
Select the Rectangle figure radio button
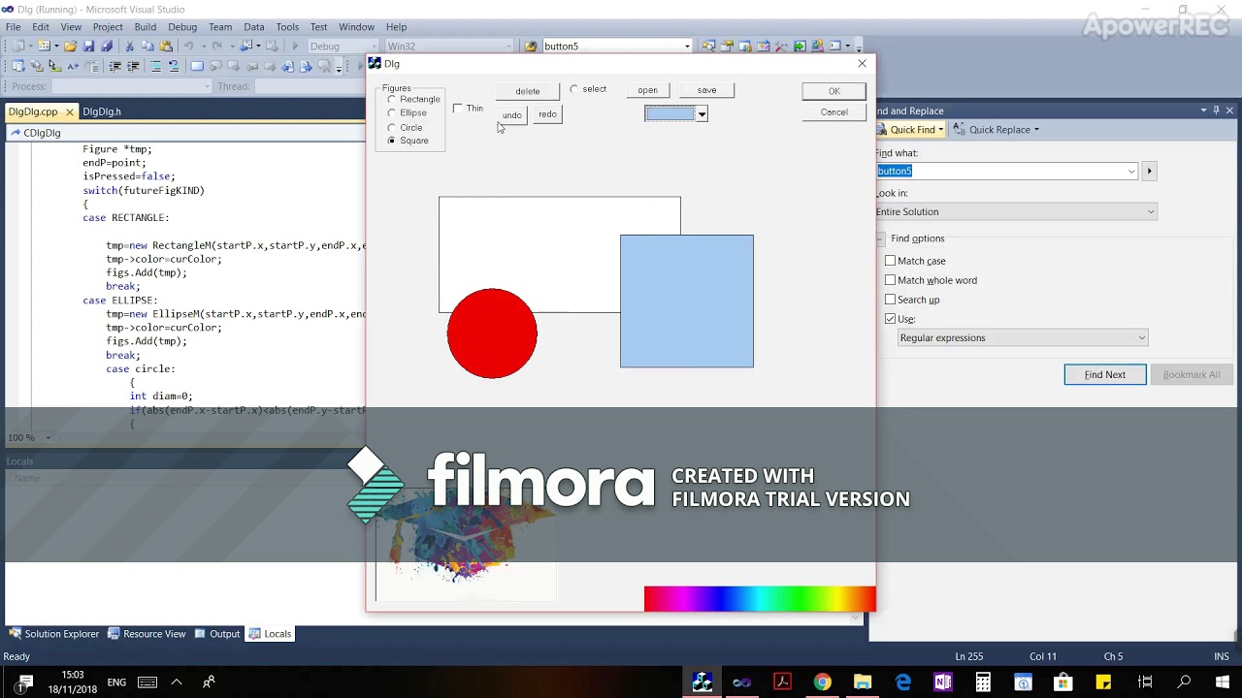click(392, 99)
